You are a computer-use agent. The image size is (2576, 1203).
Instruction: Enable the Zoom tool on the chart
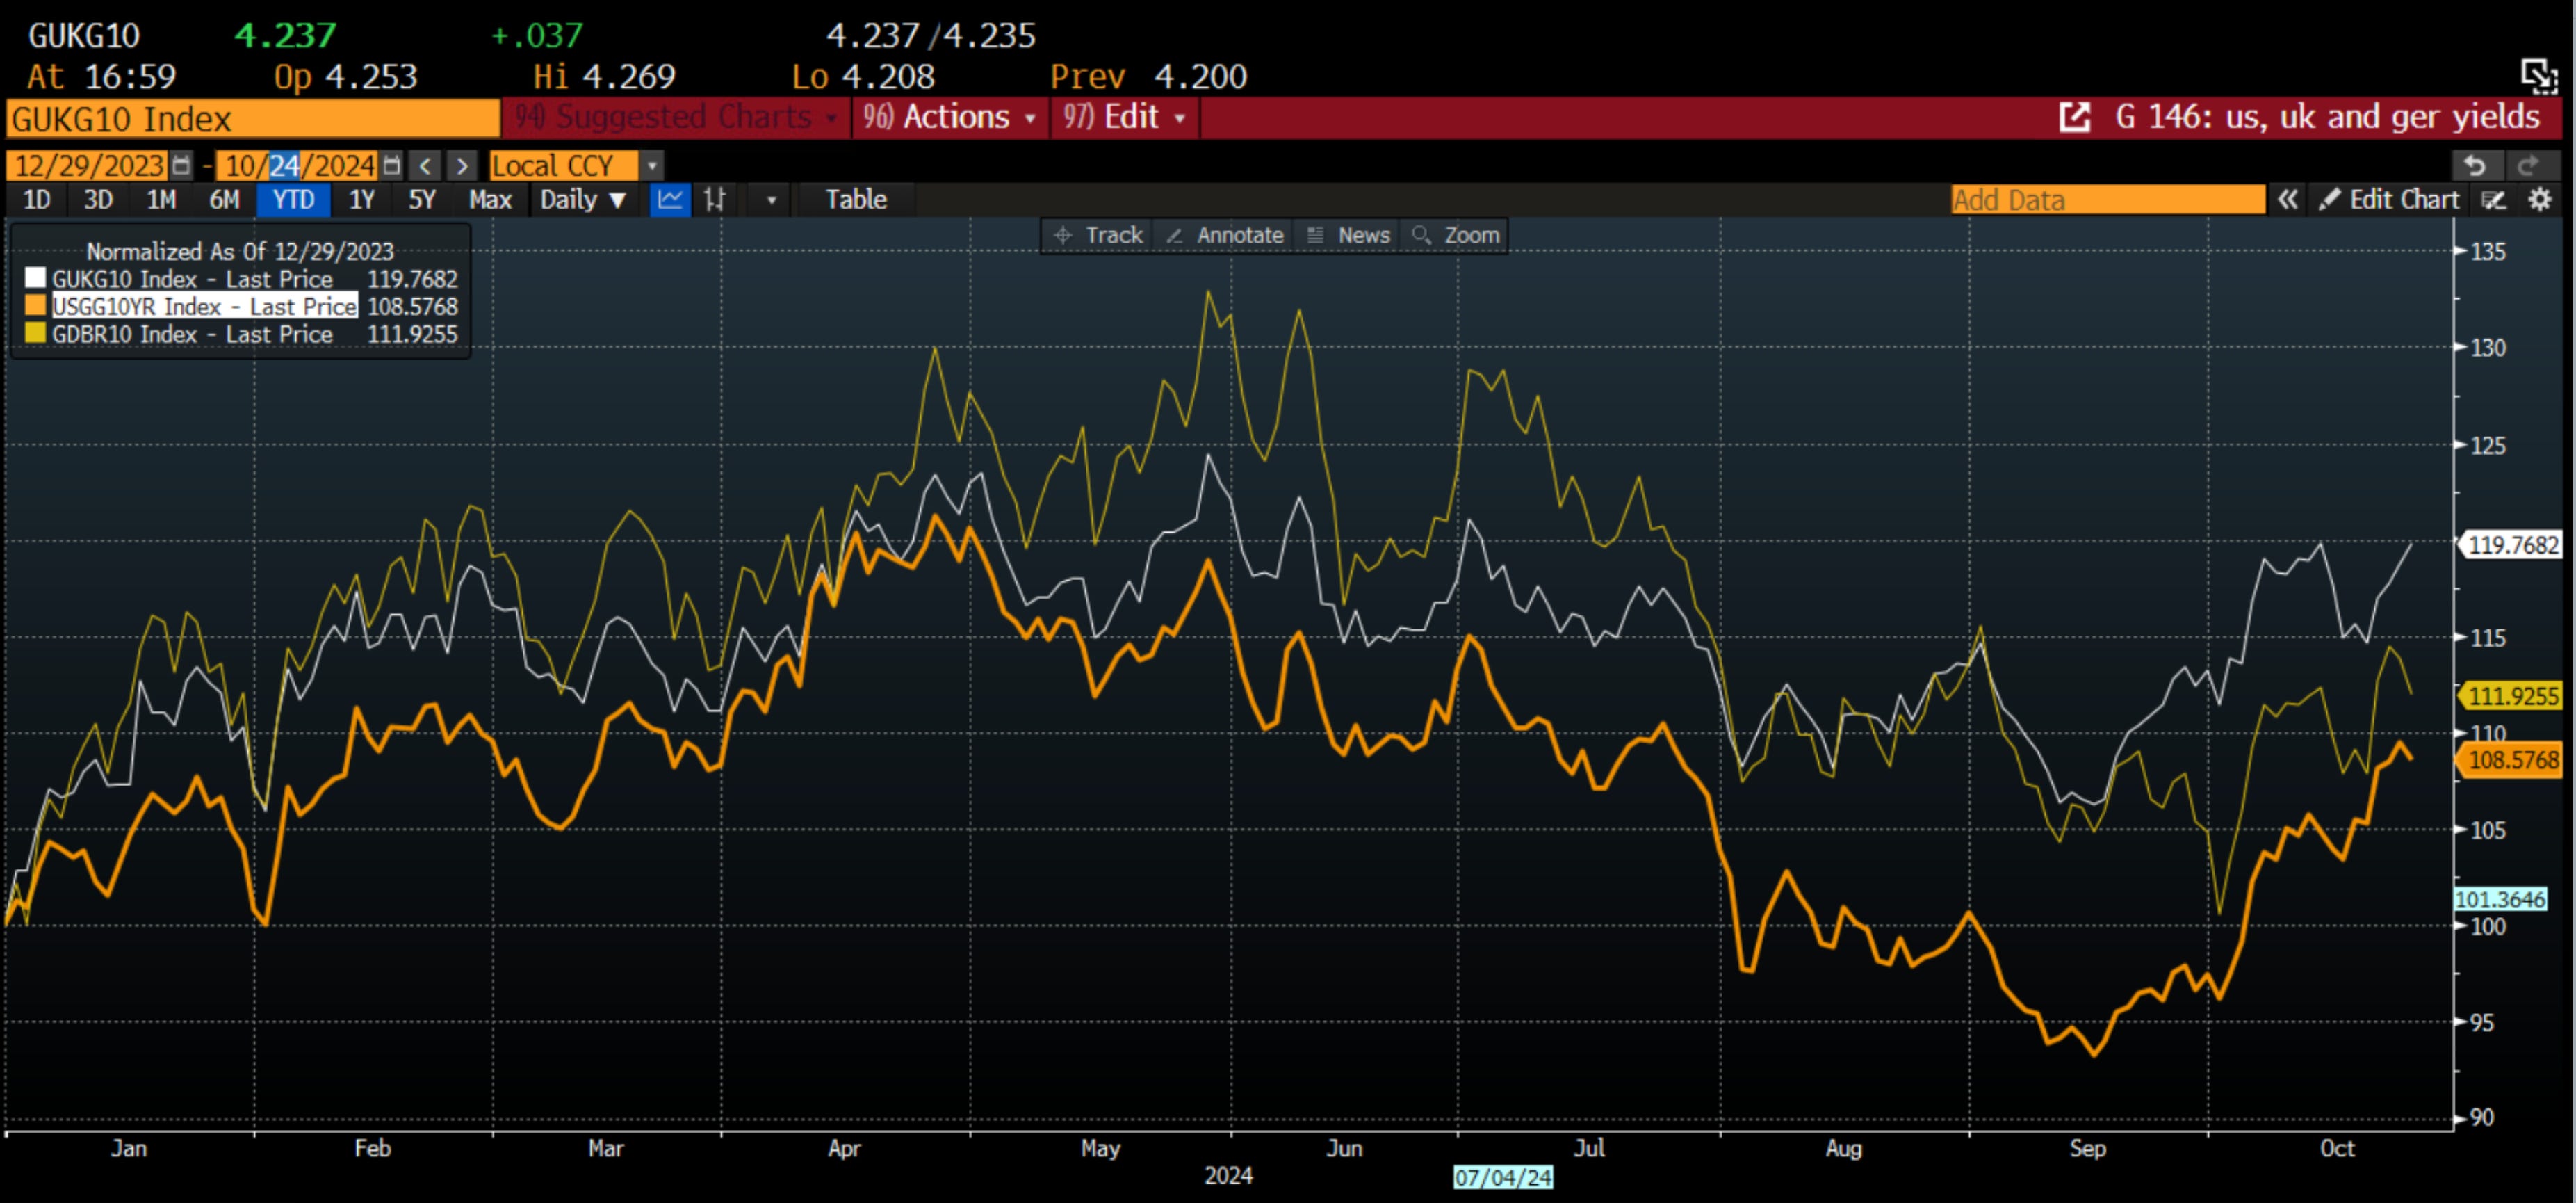tap(1456, 235)
